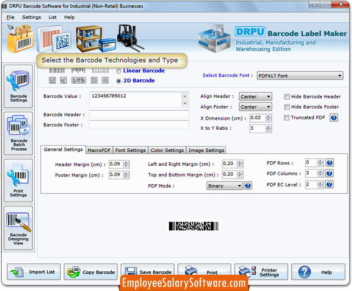Open Barcode Batch Process from sidebar
Screen dimensions: 352x291
[19, 134]
